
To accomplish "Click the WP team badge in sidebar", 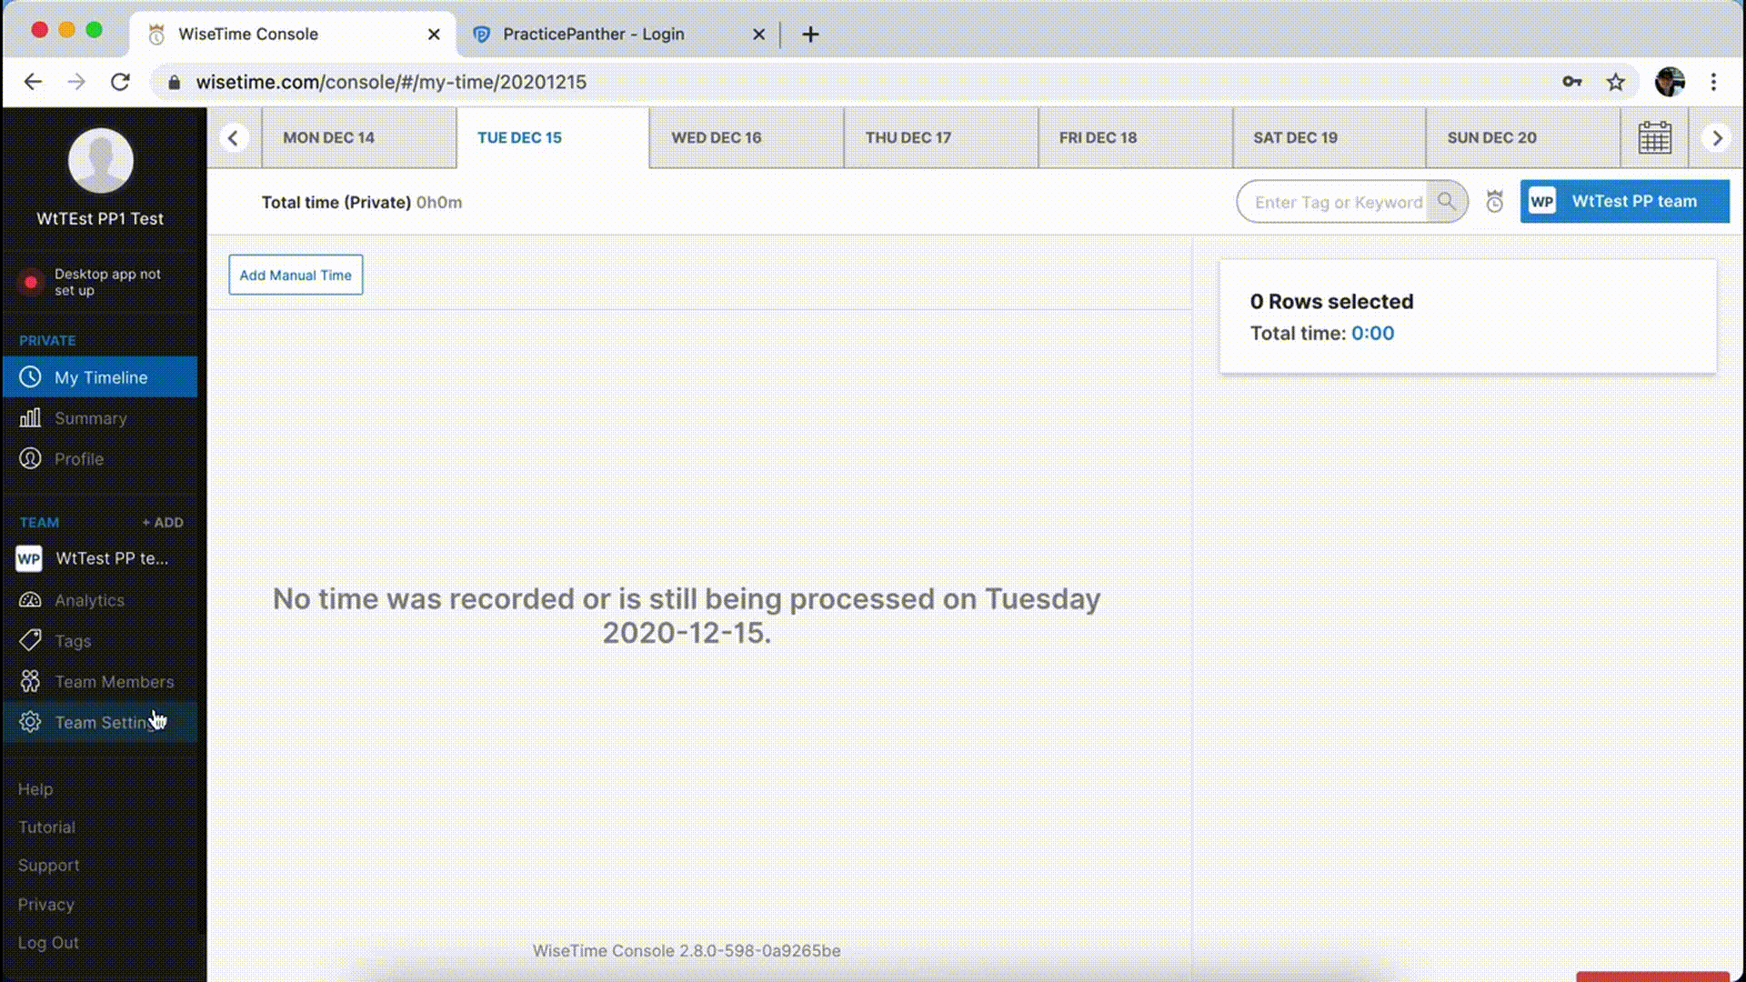I will (x=29, y=558).
